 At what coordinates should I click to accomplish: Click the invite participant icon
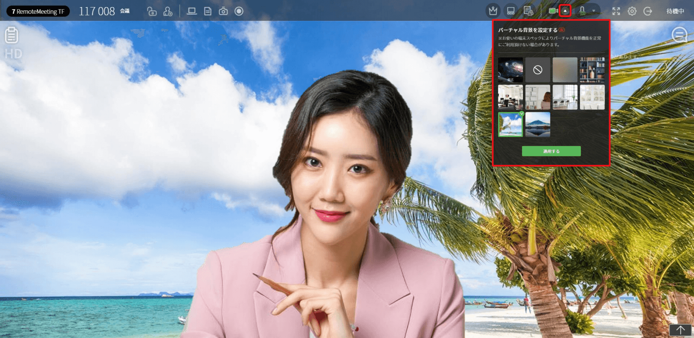168,11
